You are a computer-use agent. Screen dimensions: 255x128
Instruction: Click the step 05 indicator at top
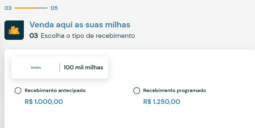point(54,8)
